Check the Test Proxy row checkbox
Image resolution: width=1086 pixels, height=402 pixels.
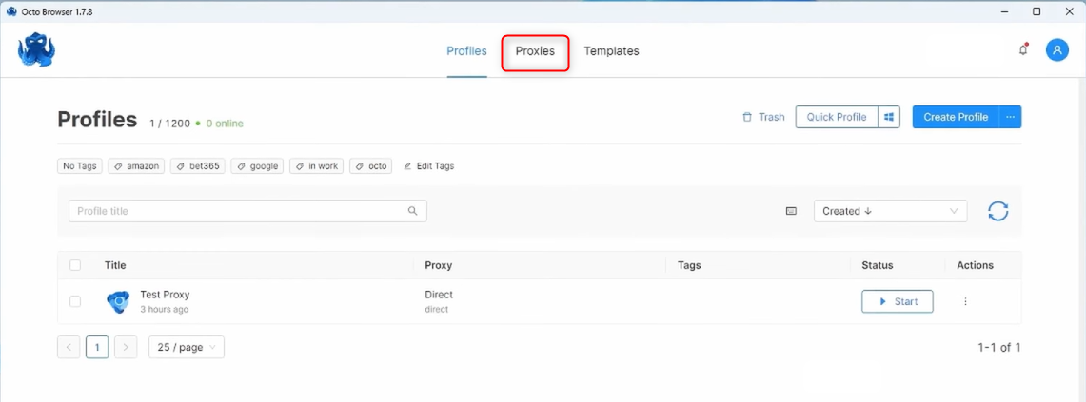(75, 301)
